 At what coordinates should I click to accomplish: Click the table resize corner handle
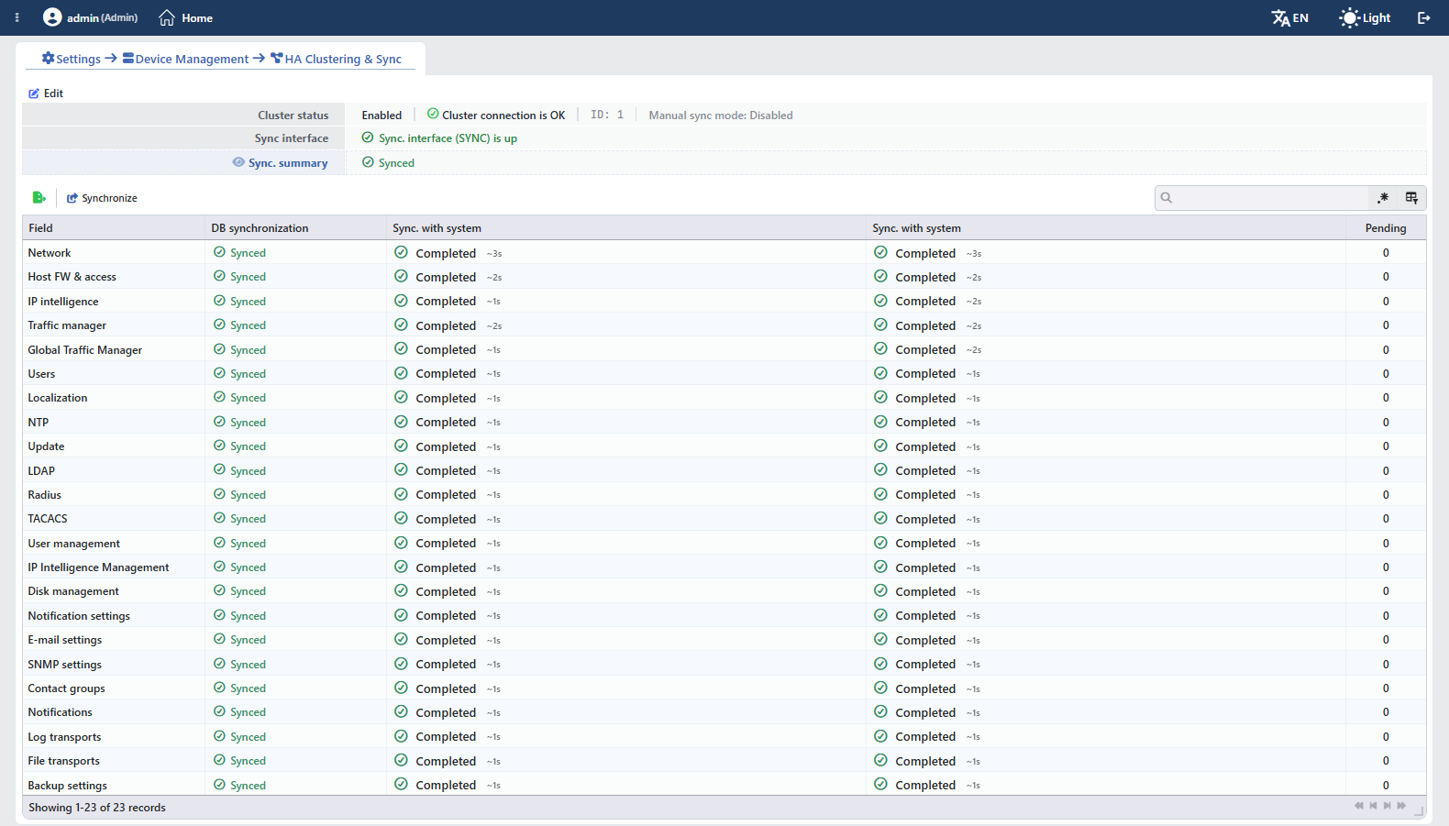(1419, 810)
